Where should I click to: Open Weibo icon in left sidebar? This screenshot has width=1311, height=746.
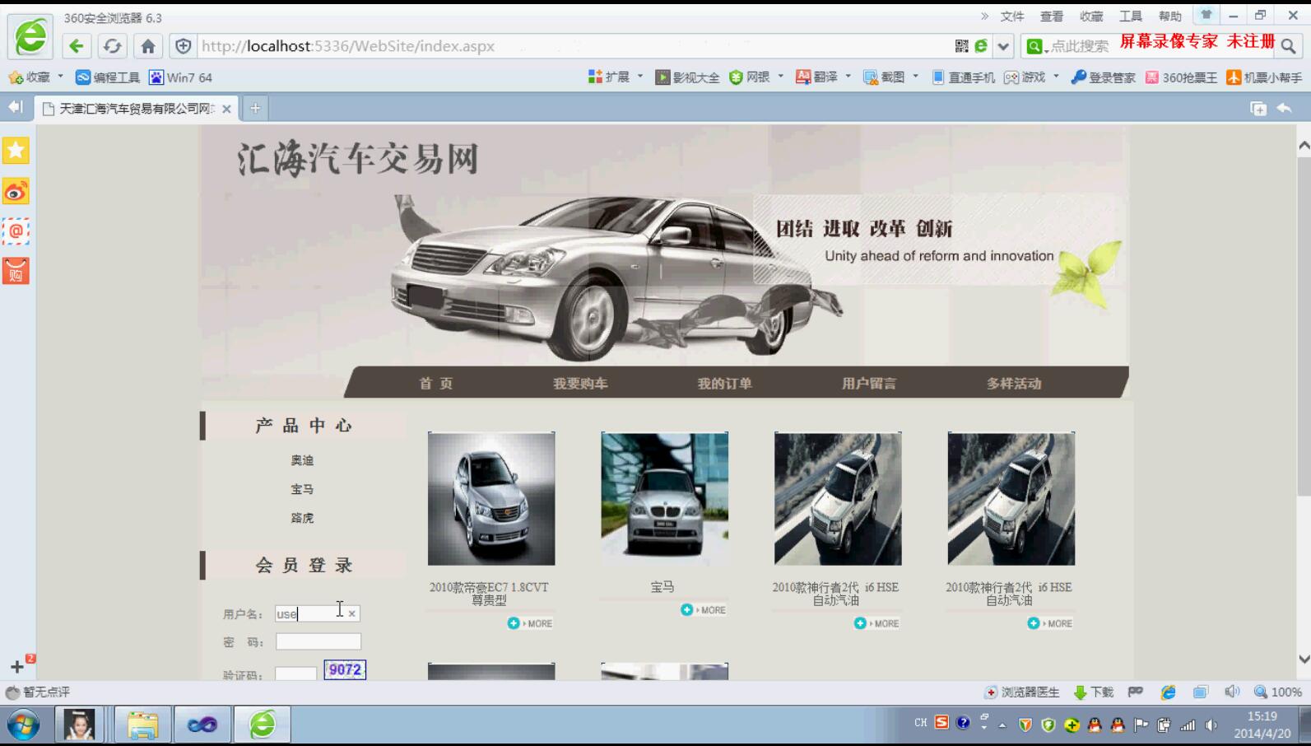tap(16, 191)
